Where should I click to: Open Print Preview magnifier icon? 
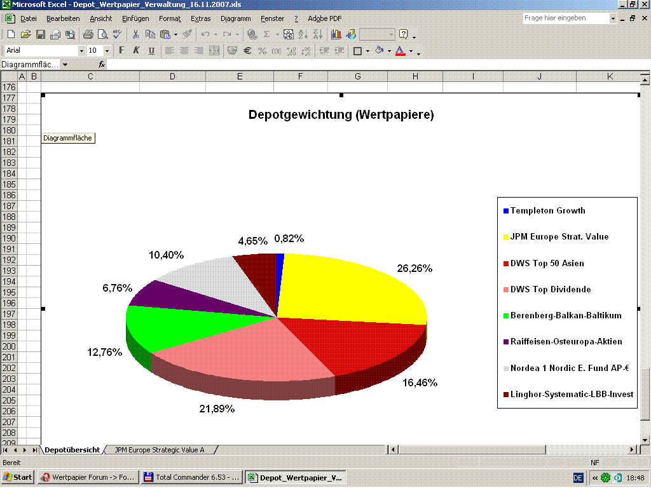[x=102, y=34]
